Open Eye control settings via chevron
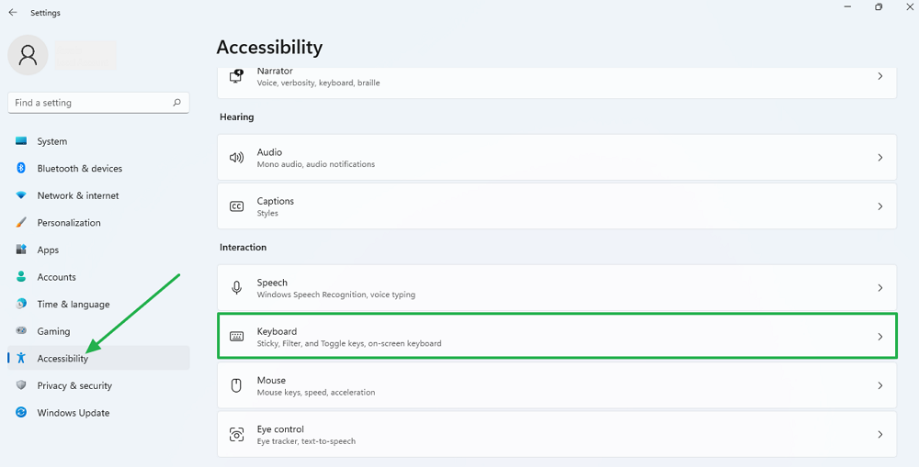 (x=879, y=434)
